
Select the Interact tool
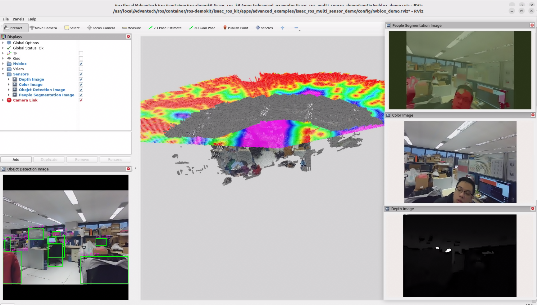coord(13,28)
